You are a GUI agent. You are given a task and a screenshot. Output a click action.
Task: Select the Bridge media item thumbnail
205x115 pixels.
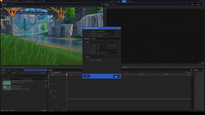(x=7, y=88)
